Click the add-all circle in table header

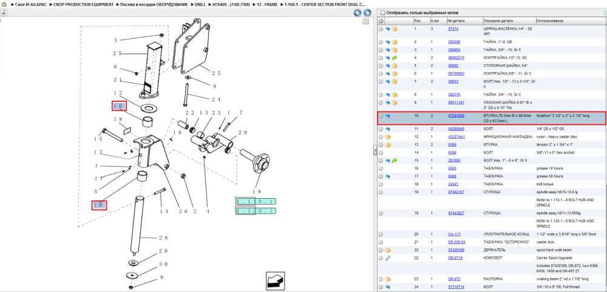click(381, 21)
